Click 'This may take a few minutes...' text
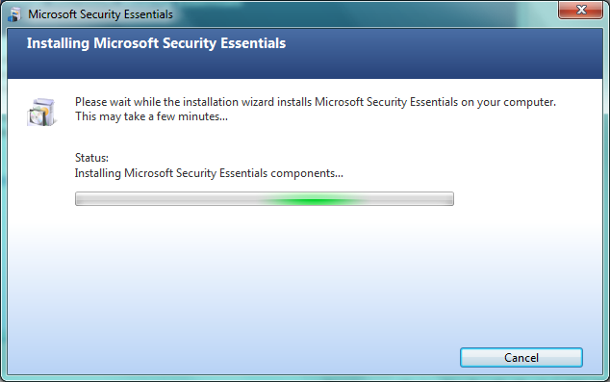This screenshot has height=382, width=610. coord(151,116)
